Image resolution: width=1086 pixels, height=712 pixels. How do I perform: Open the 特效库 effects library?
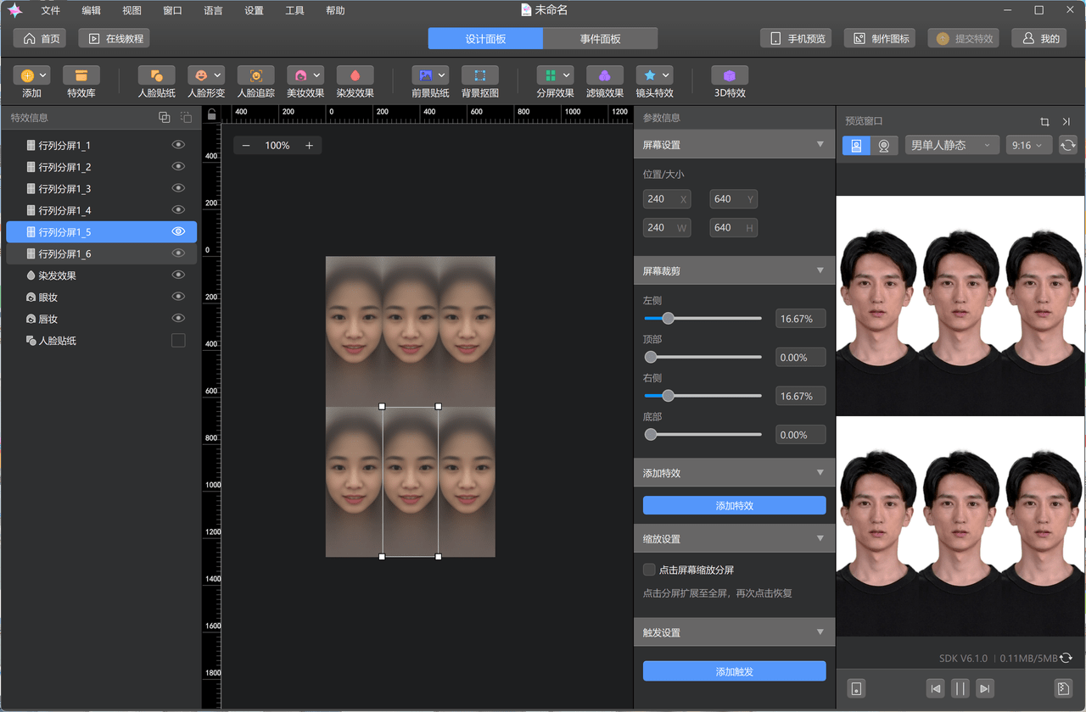81,76
